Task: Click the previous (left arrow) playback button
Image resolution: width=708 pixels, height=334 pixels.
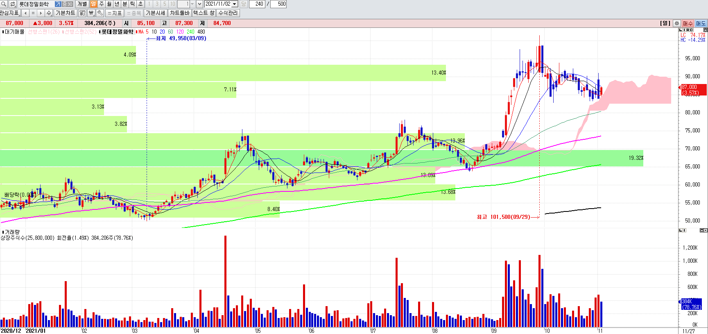Action: [x=25, y=13]
